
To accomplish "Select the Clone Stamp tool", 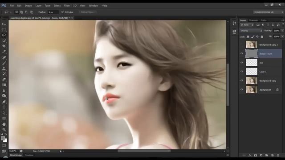I will coord(4,68).
